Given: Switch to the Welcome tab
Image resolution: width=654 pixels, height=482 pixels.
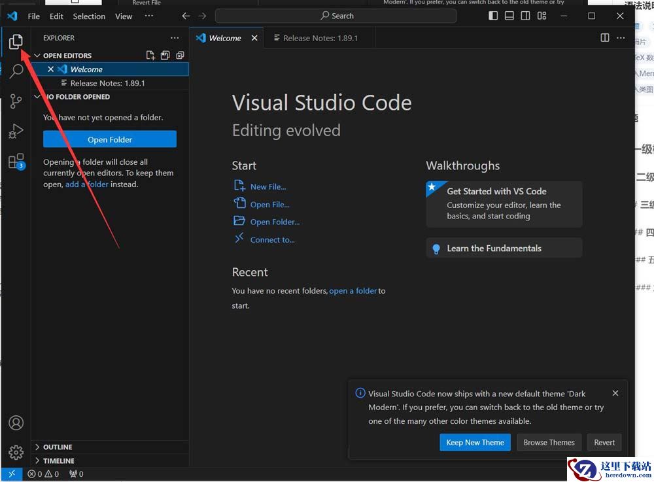Looking at the screenshot, I should tap(227, 38).
